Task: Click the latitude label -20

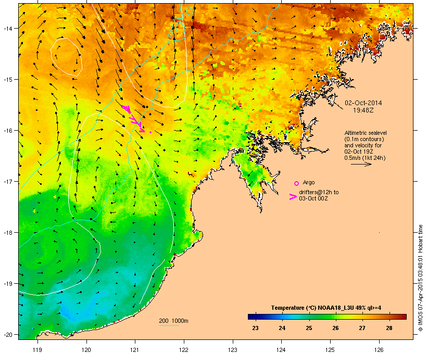Action: 7,334
